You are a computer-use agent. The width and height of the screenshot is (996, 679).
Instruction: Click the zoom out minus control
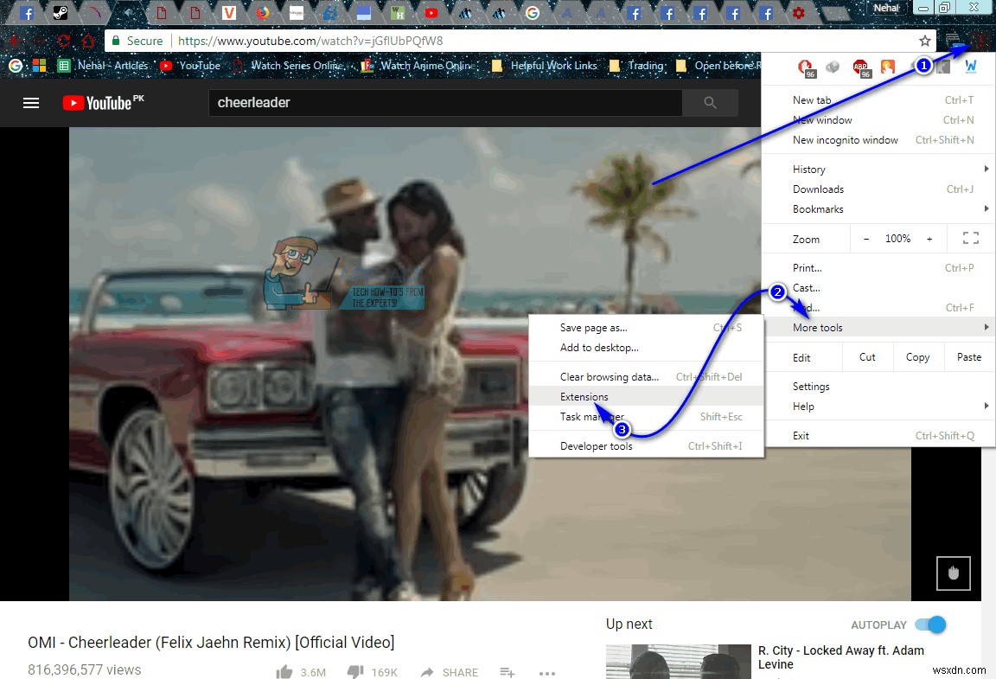[x=865, y=238]
